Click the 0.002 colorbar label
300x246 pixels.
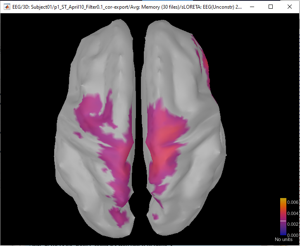coord(293,224)
